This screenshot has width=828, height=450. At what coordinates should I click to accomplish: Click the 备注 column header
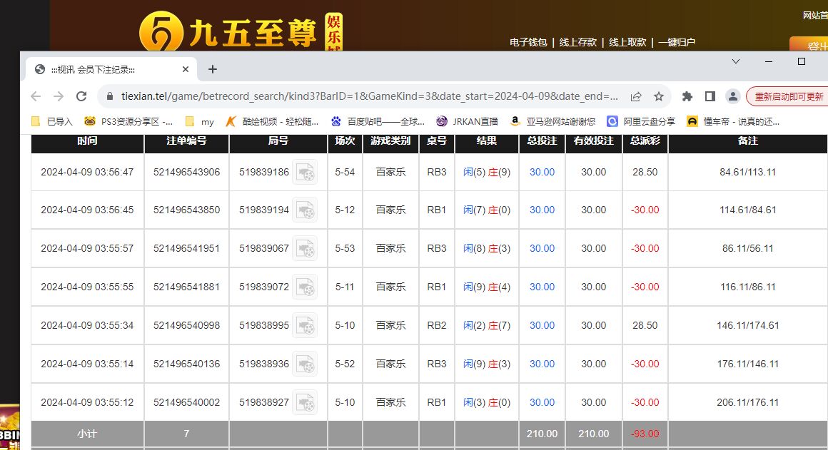click(748, 141)
